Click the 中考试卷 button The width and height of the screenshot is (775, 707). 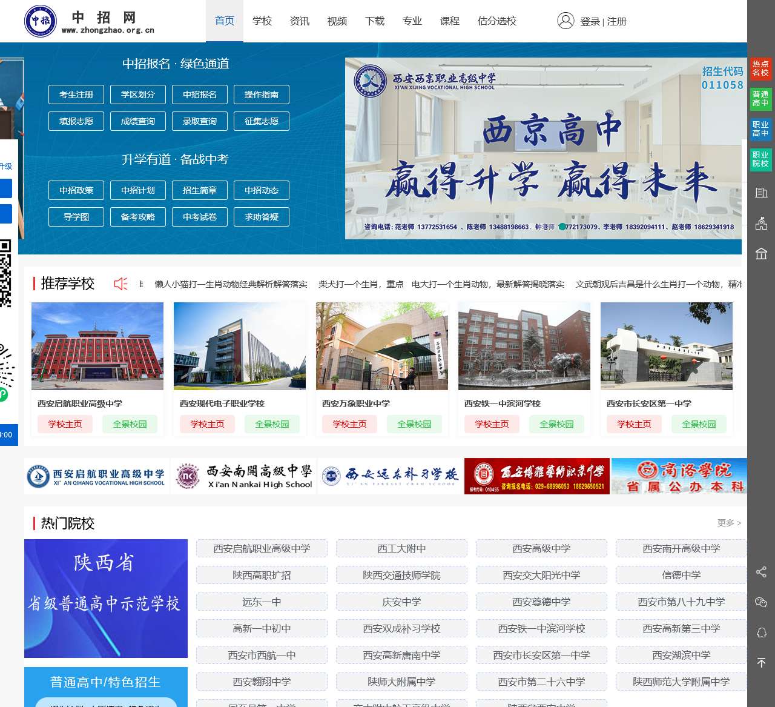tap(200, 217)
